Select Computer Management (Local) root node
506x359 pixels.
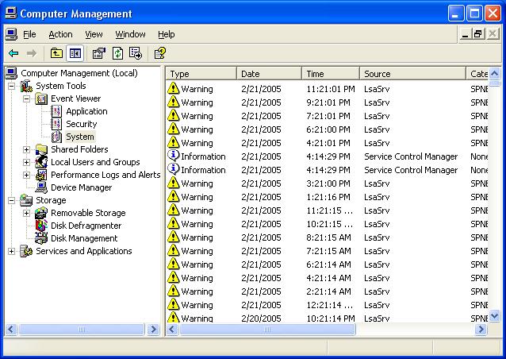(x=79, y=73)
